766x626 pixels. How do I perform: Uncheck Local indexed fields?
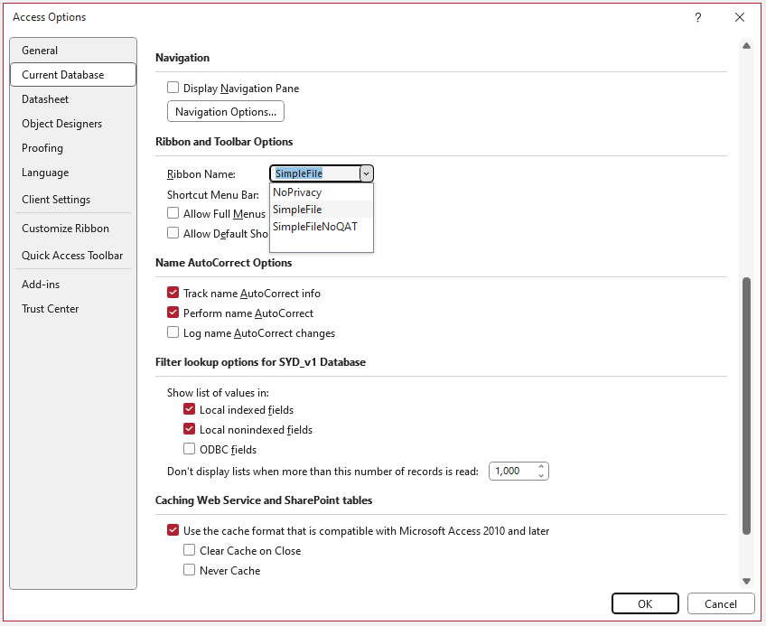[189, 409]
